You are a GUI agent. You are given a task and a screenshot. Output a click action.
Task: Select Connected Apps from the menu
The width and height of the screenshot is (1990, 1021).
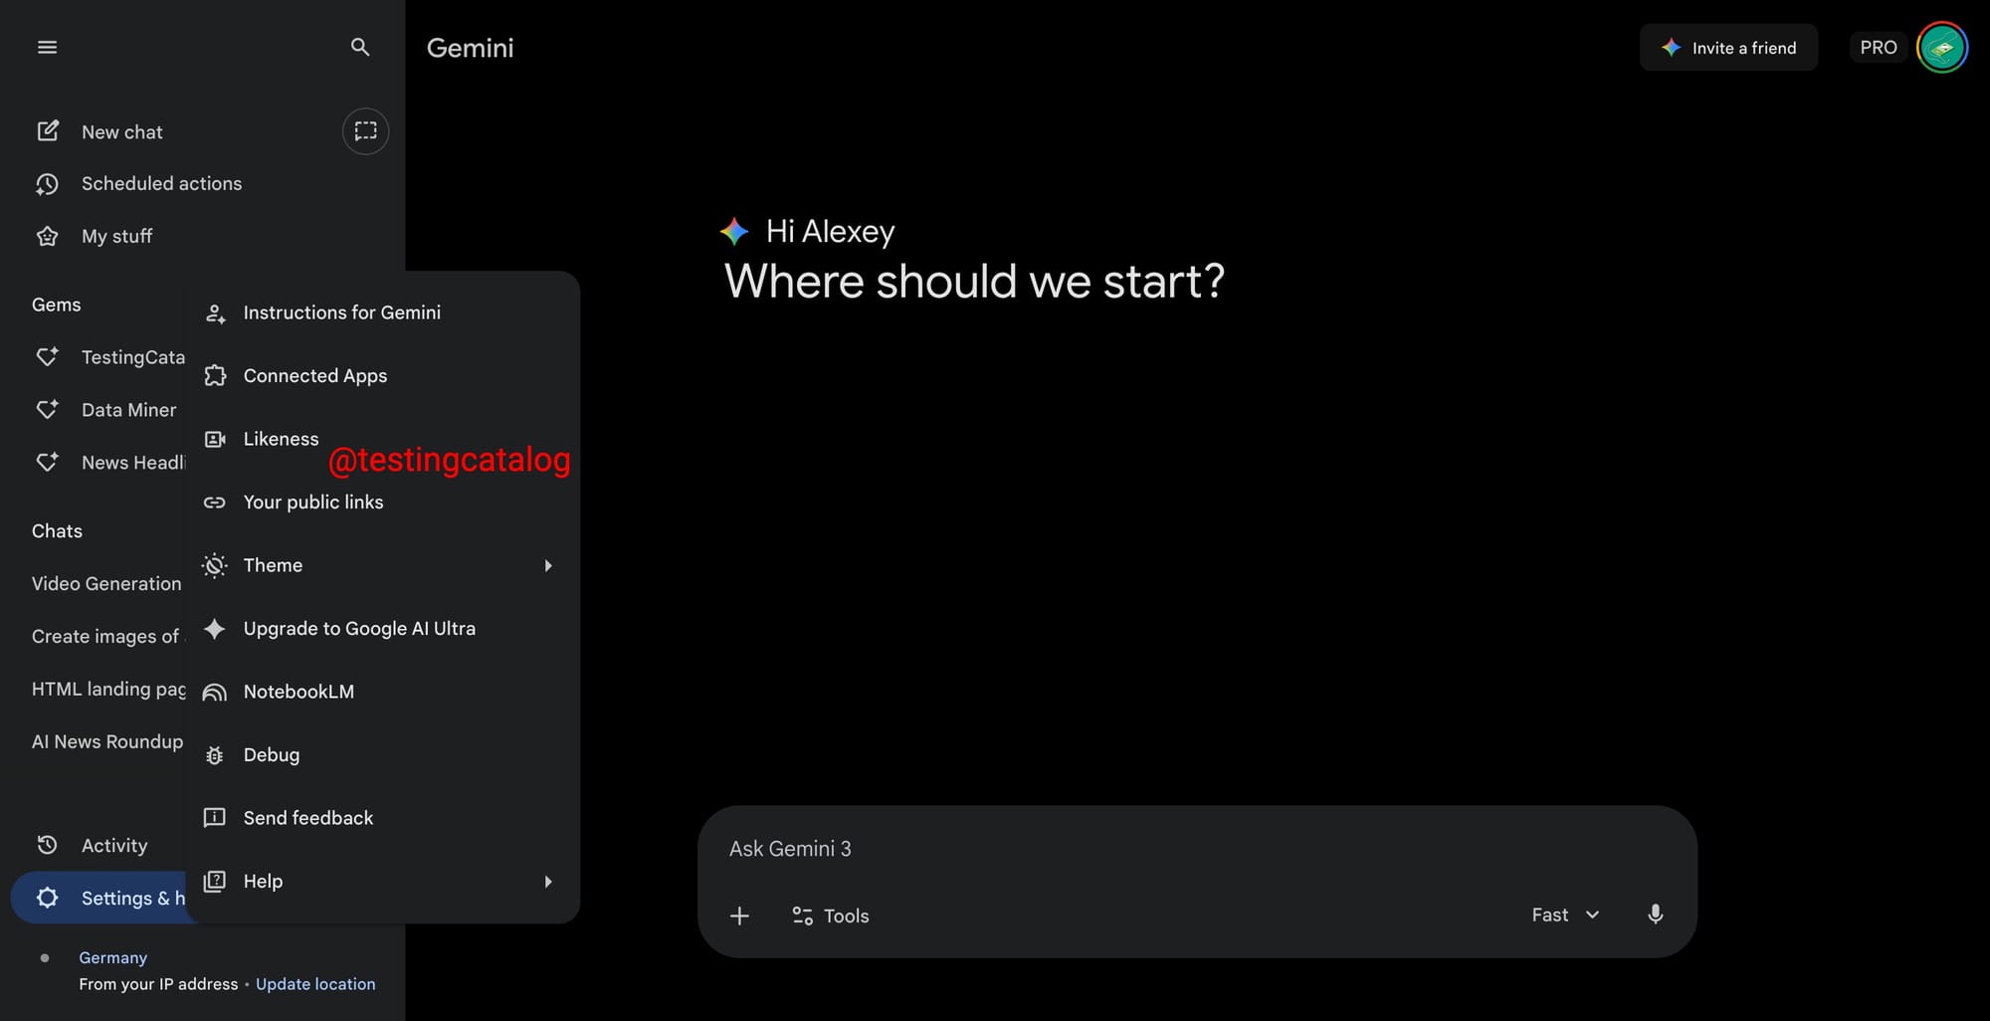click(315, 375)
